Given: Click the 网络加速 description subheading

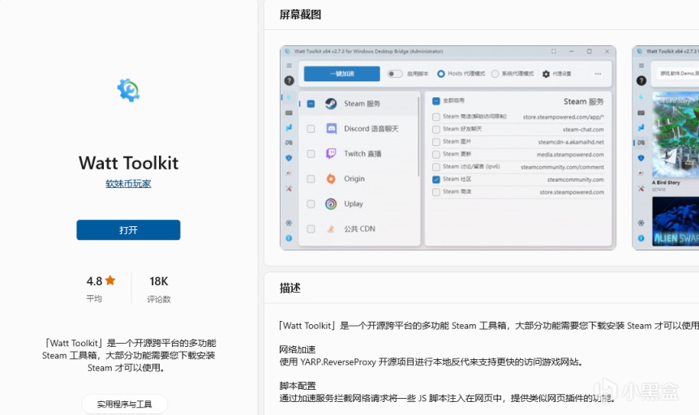Looking at the screenshot, I should tap(298, 349).
